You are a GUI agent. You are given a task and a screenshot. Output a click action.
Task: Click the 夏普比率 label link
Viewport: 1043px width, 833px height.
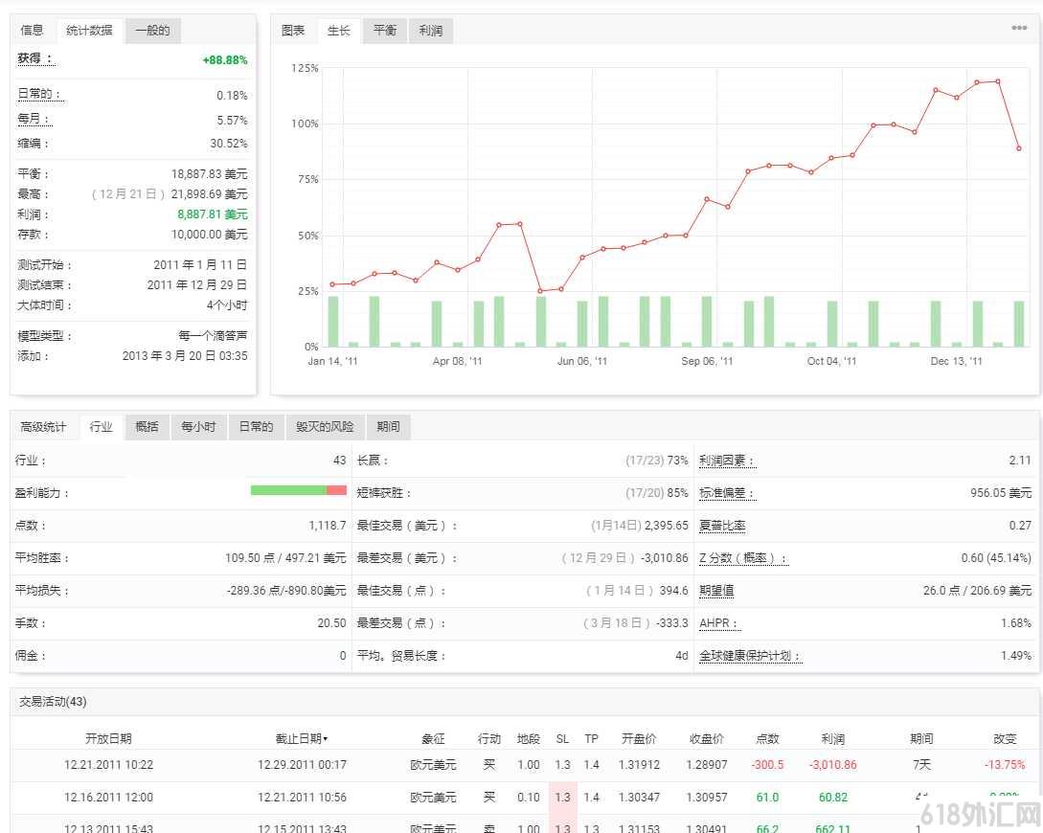[x=722, y=526]
